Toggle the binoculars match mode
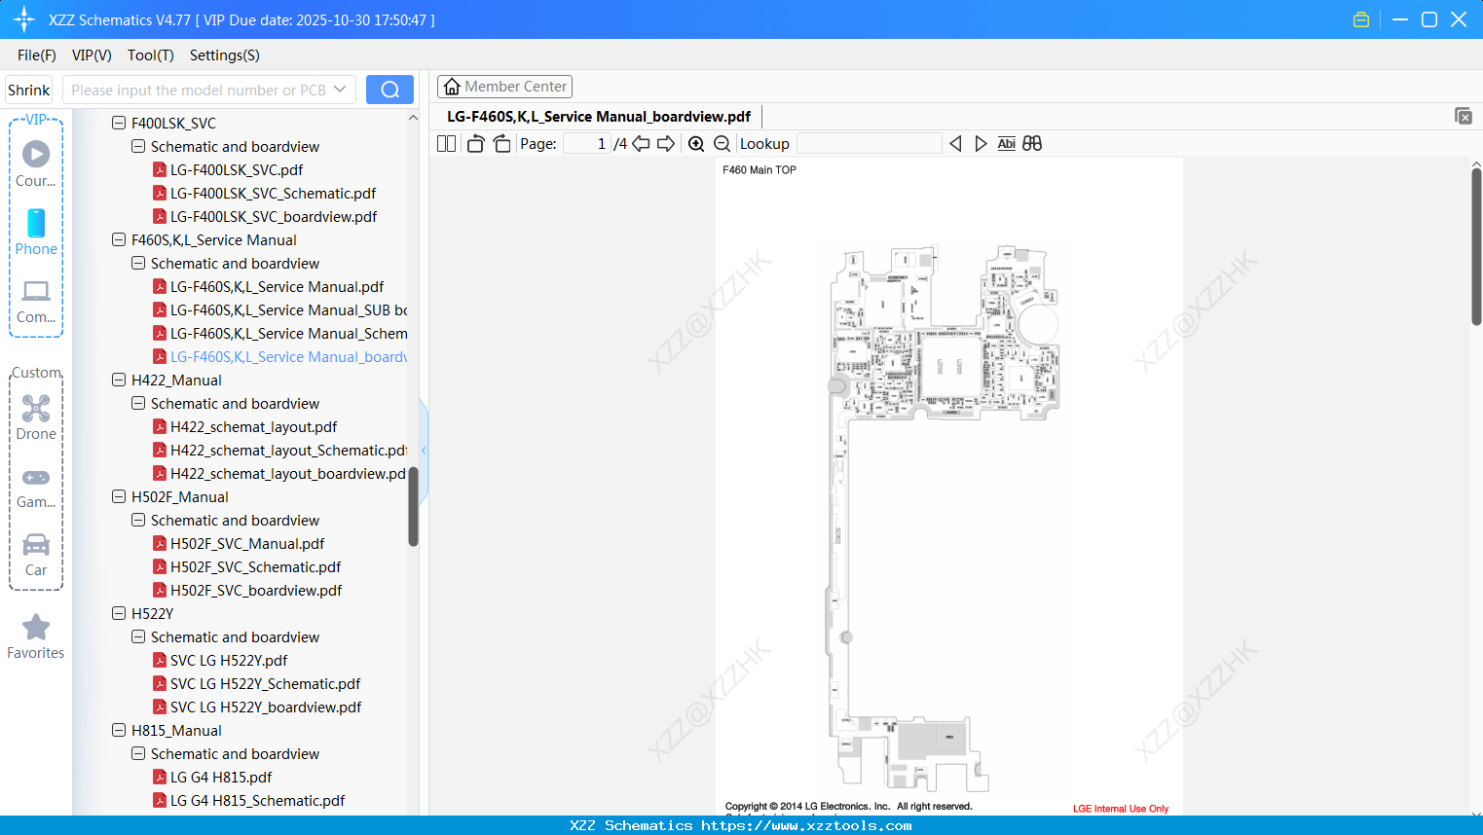Screen dimensions: 1483x835 point(1032,143)
